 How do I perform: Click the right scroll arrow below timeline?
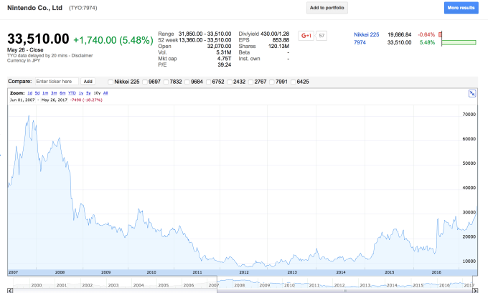(475, 291)
